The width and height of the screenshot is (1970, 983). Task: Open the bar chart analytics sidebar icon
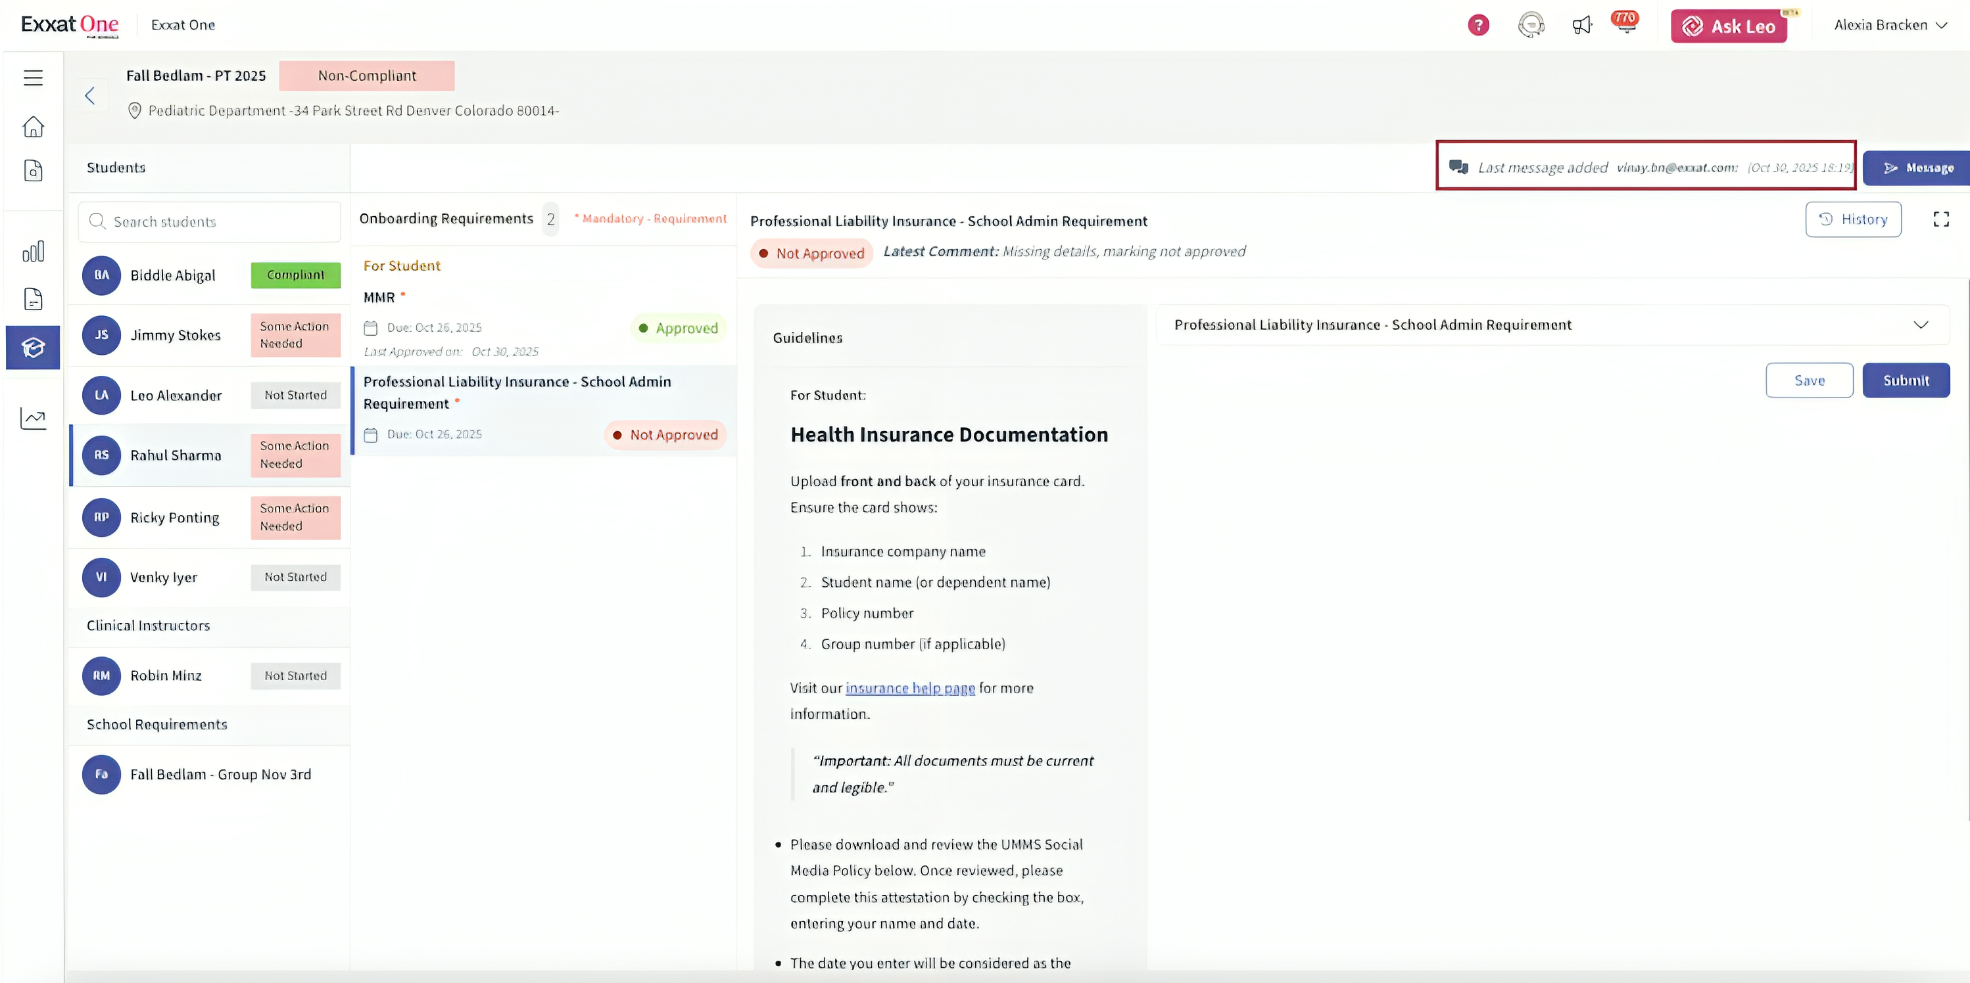(x=33, y=252)
